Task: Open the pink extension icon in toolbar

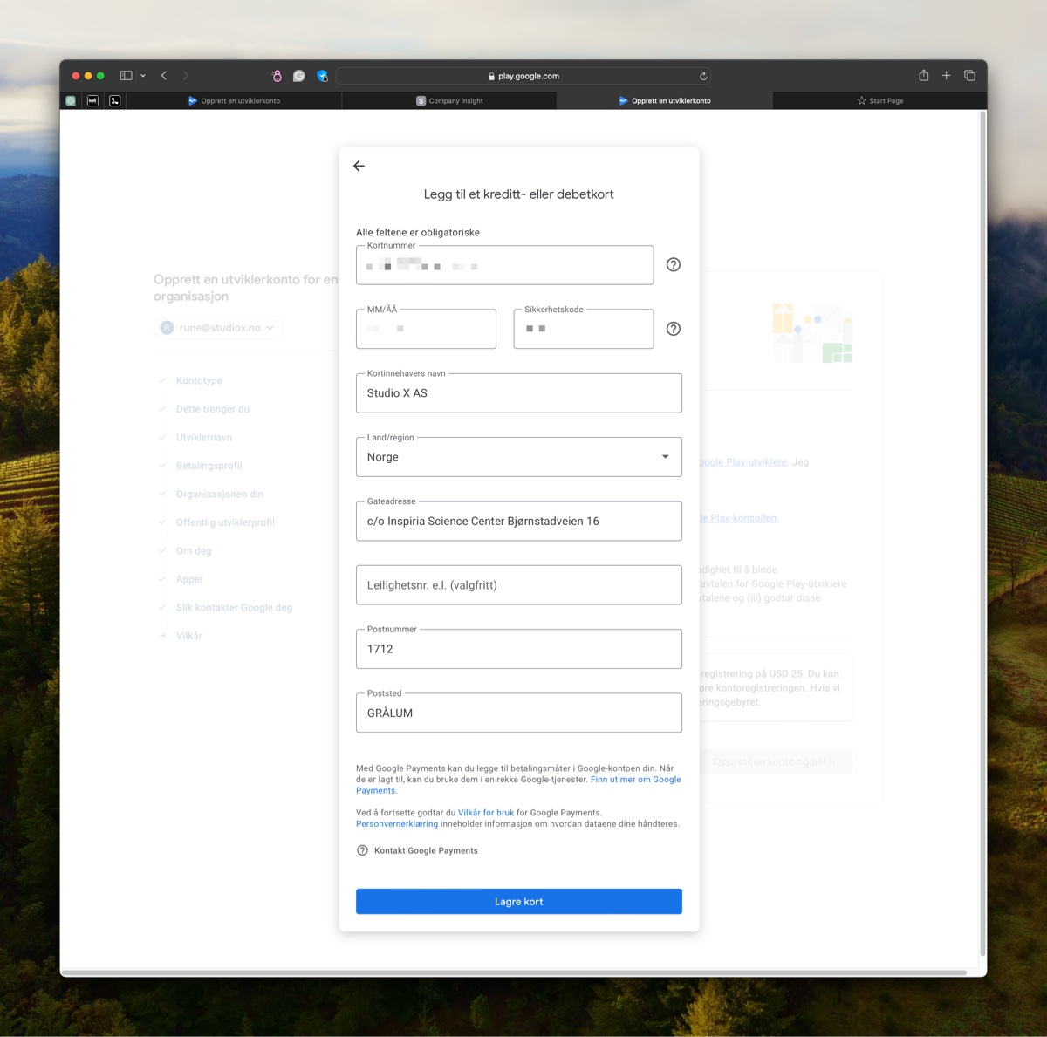Action: (277, 76)
